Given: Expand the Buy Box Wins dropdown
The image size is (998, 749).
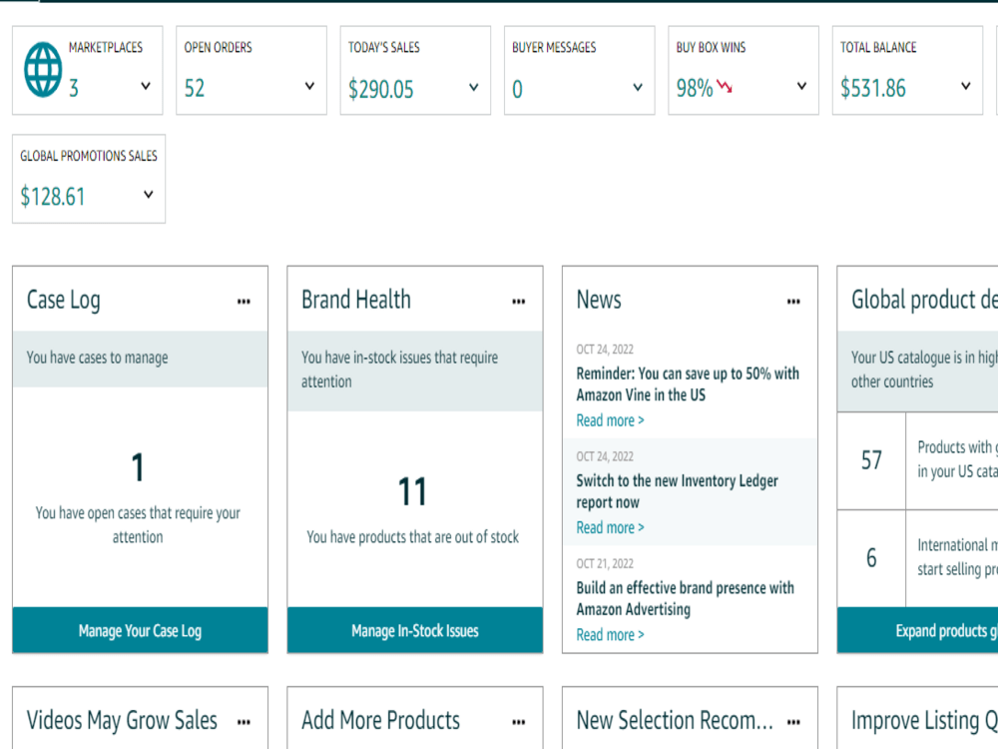Looking at the screenshot, I should coord(802,86).
